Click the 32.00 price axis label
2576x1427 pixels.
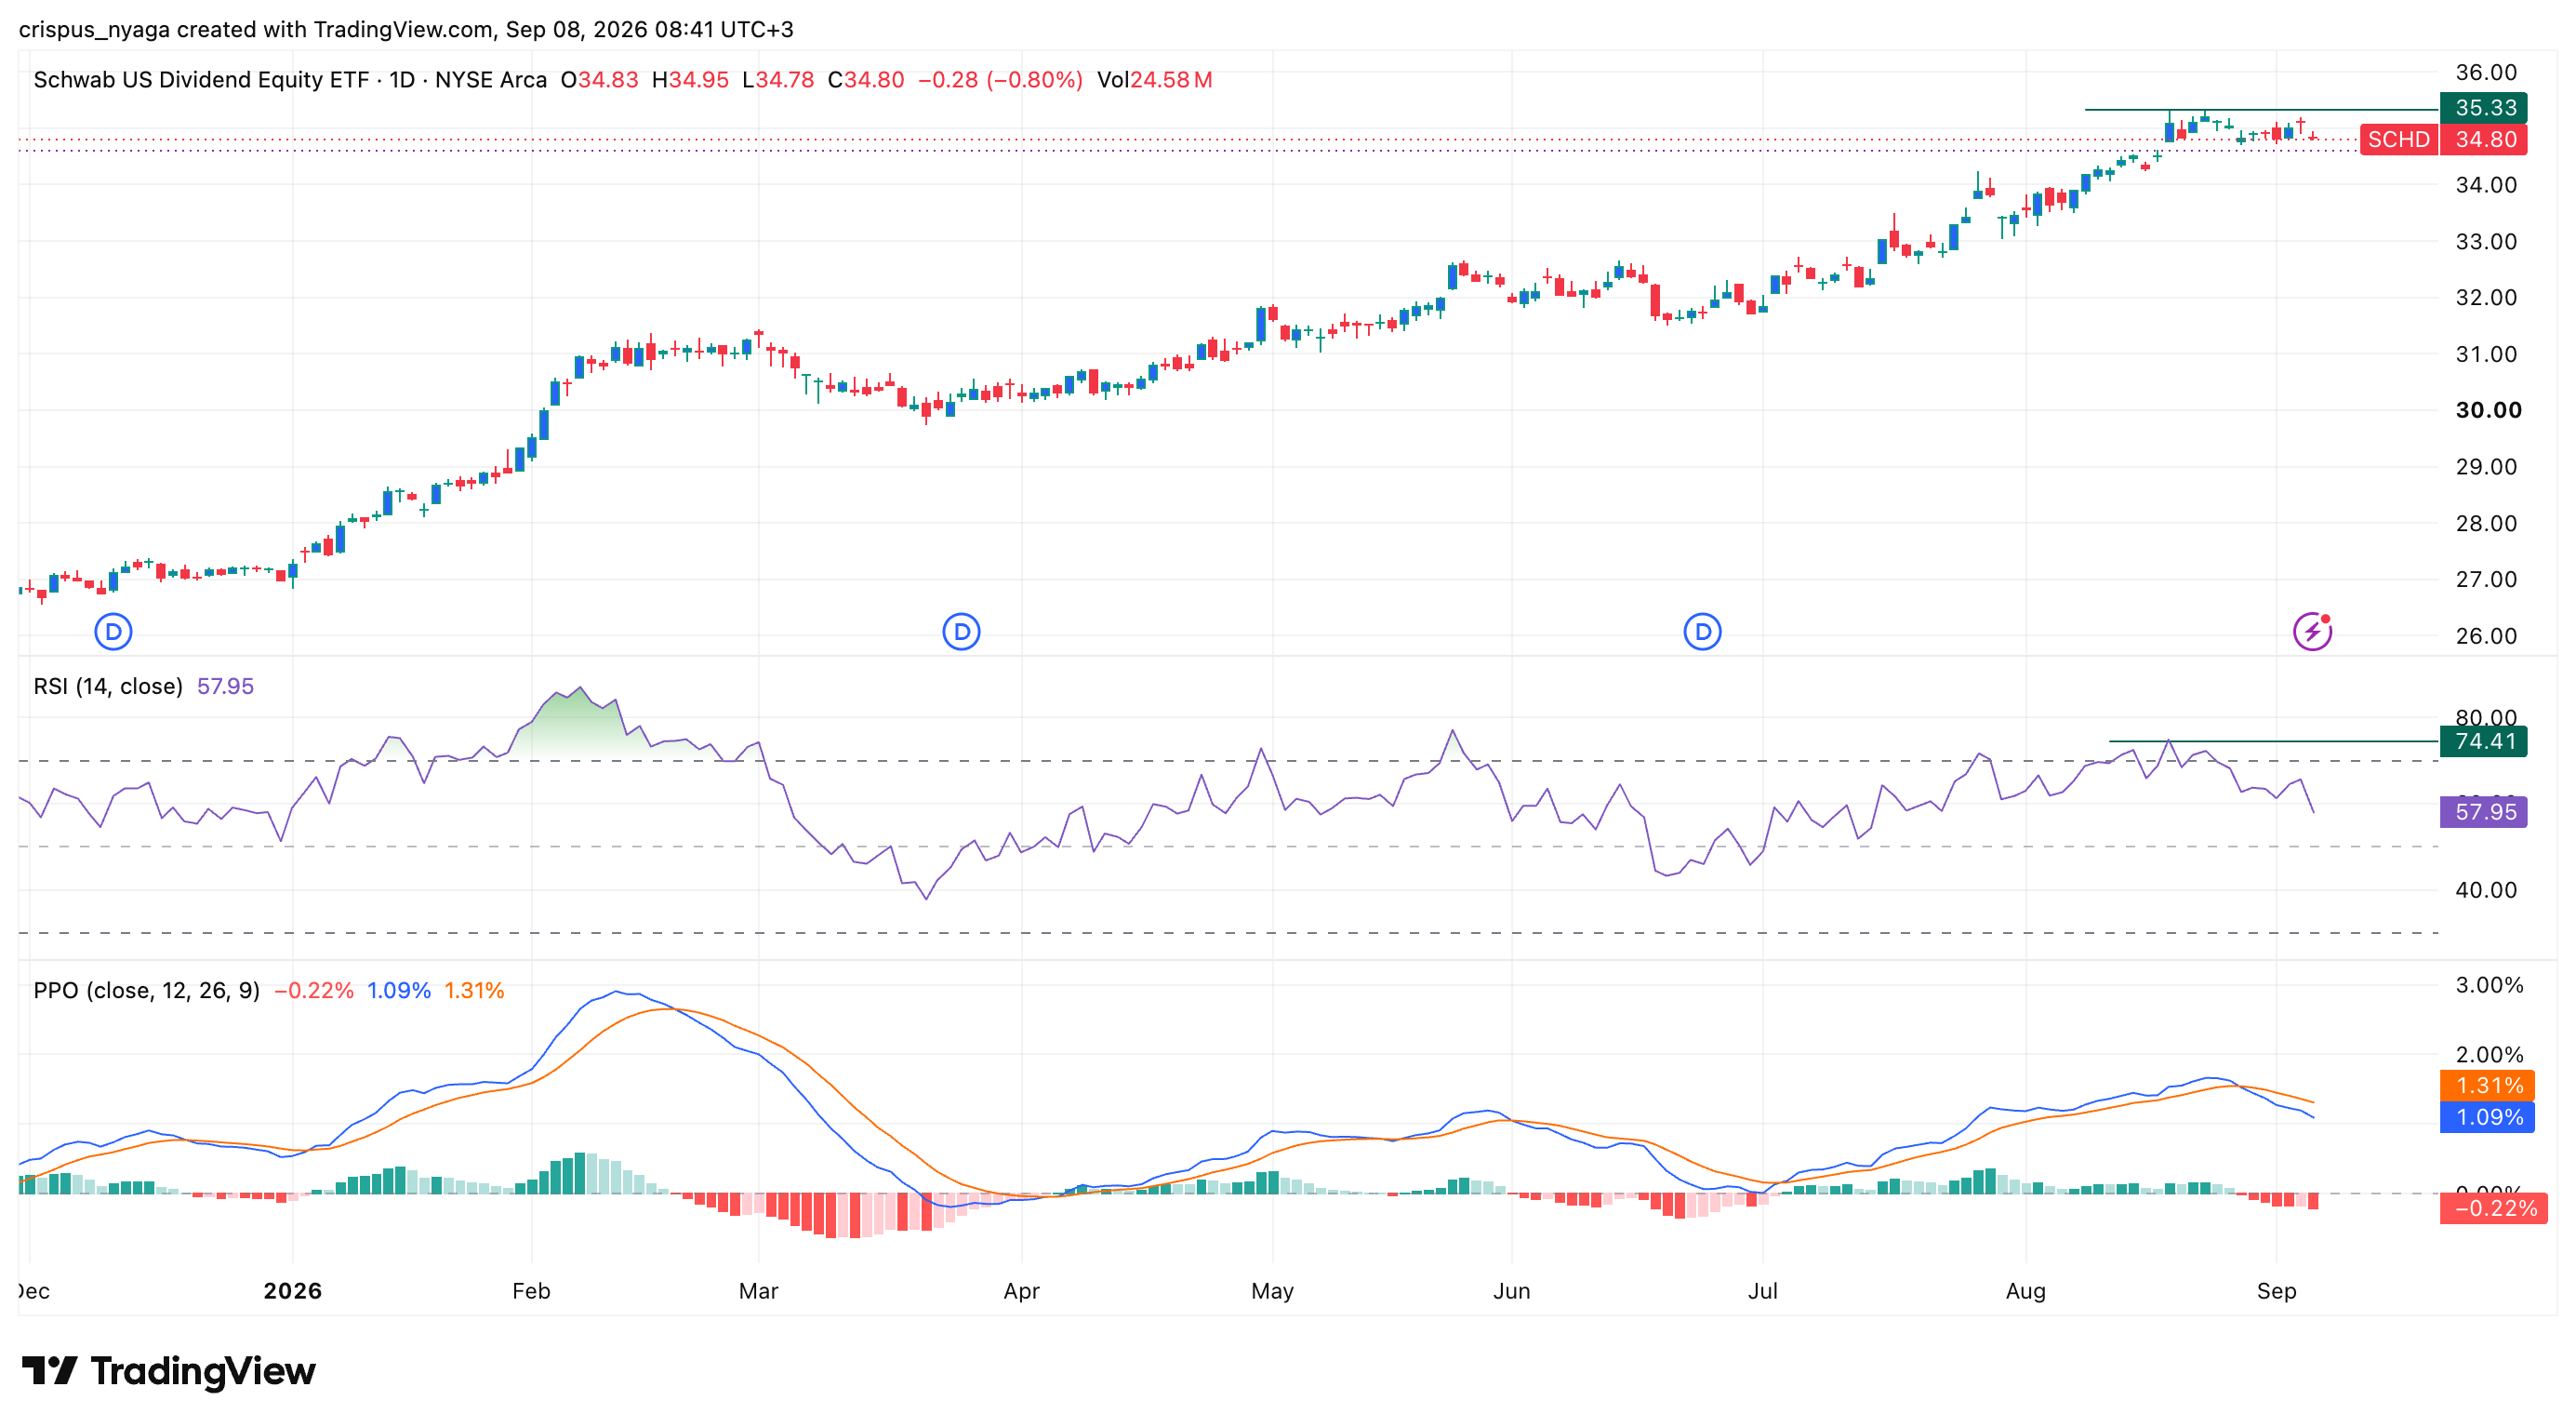click(x=2486, y=297)
